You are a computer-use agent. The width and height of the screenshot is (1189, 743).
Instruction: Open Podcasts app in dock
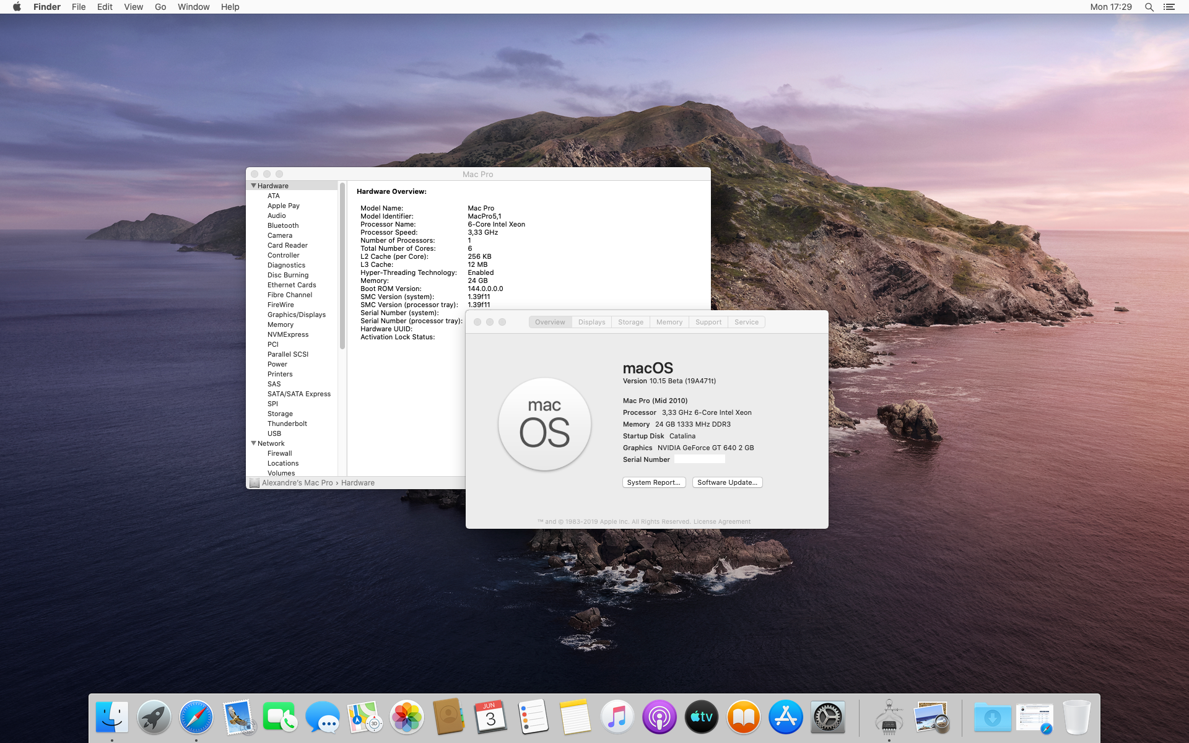click(659, 717)
